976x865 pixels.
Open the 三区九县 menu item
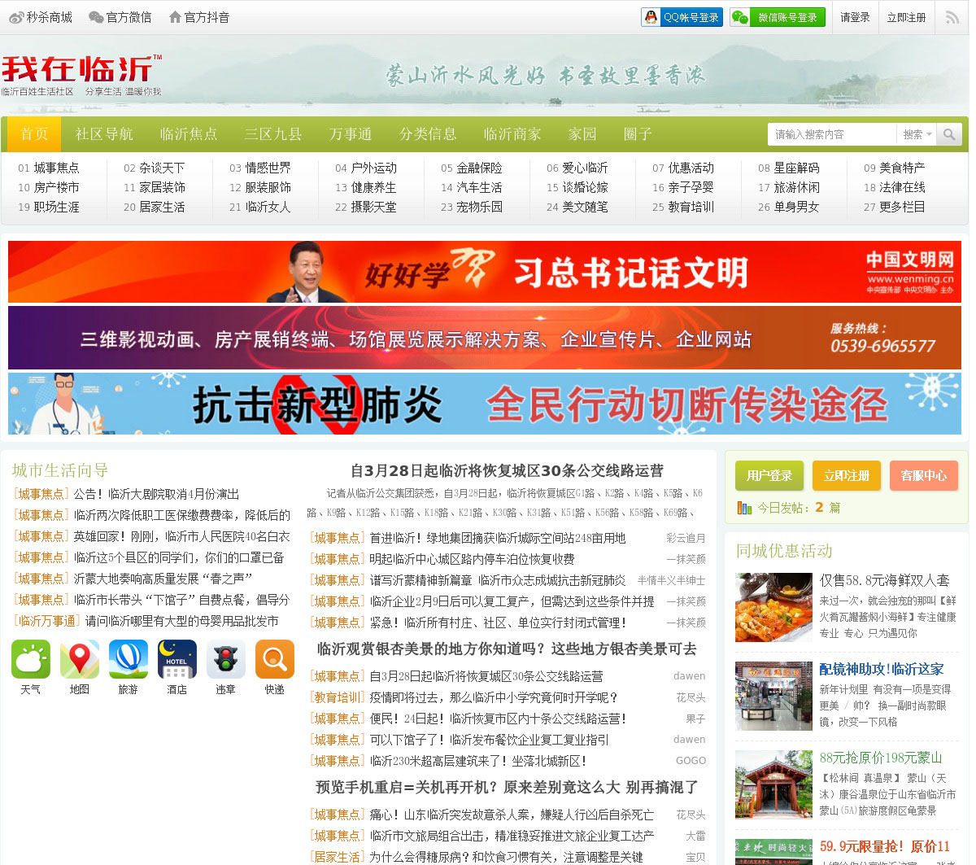pos(273,134)
